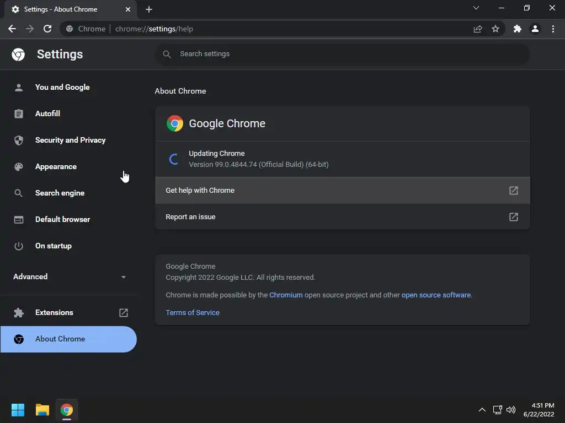
Task: Reload the settings page
Action: (47, 29)
